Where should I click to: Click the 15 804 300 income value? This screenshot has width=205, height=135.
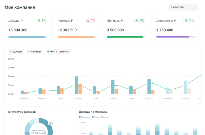click(18, 30)
